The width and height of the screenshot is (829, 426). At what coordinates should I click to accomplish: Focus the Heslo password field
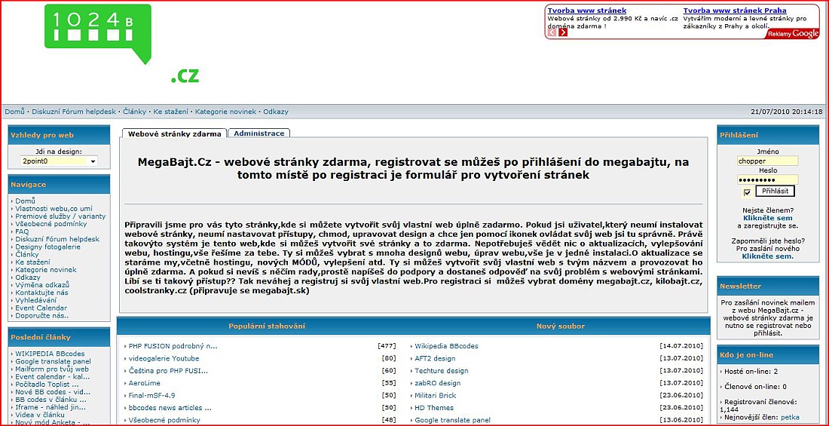[x=768, y=179]
